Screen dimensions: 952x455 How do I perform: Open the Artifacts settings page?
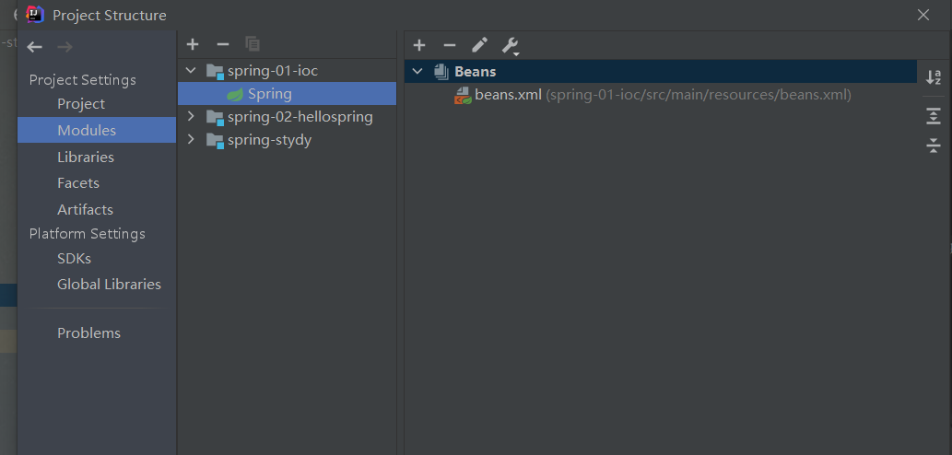(x=85, y=209)
